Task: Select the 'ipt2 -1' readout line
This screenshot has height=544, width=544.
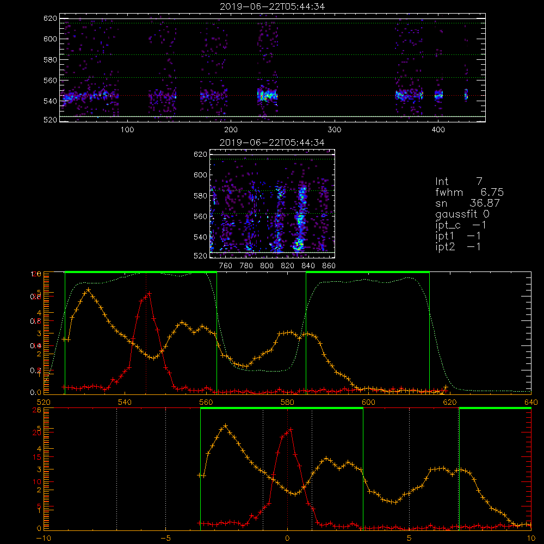Action: pos(458,246)
